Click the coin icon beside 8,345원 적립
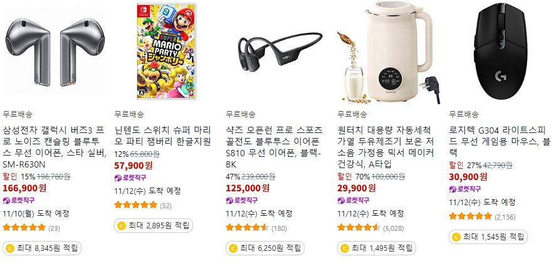Screen dimensions: 556x271 tap(10, 248)
